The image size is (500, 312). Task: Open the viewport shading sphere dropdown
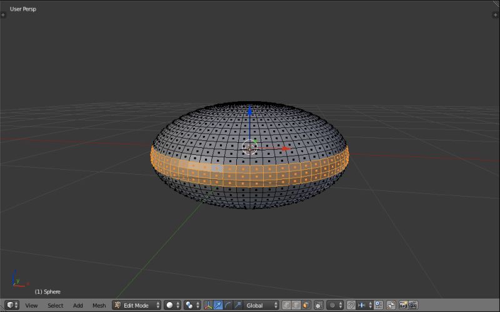point(172,305)
